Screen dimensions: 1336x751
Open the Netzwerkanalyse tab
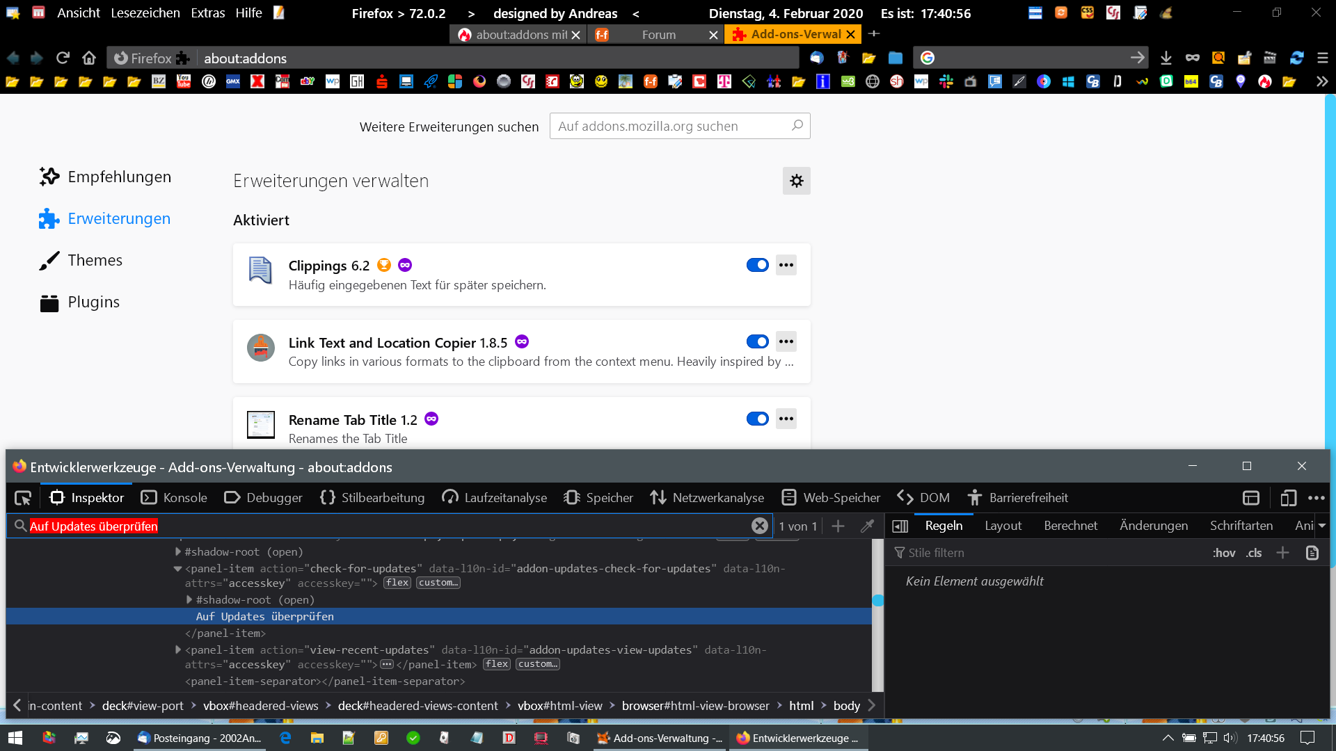pos(707,498)
